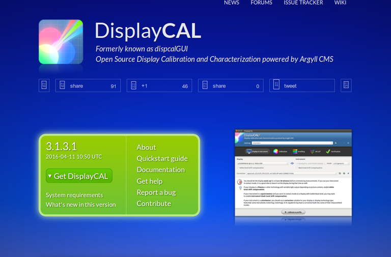391x257 pixels.
Task: Click the +1 button showing 46
Action: [159, 86]
